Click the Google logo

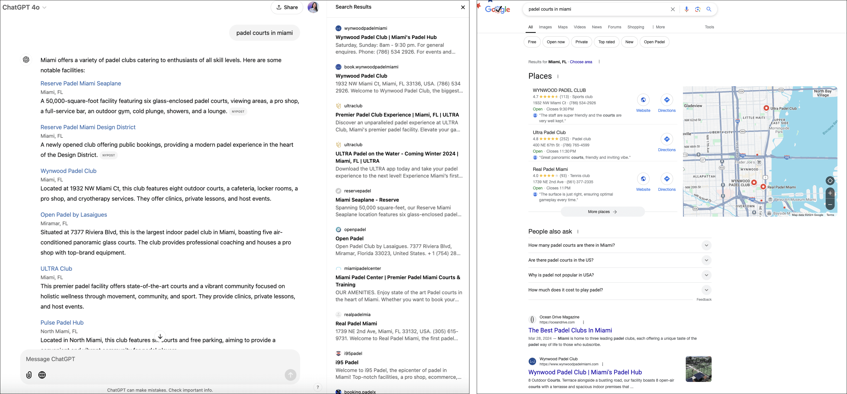pyautogui.click(x=498, y=10)
